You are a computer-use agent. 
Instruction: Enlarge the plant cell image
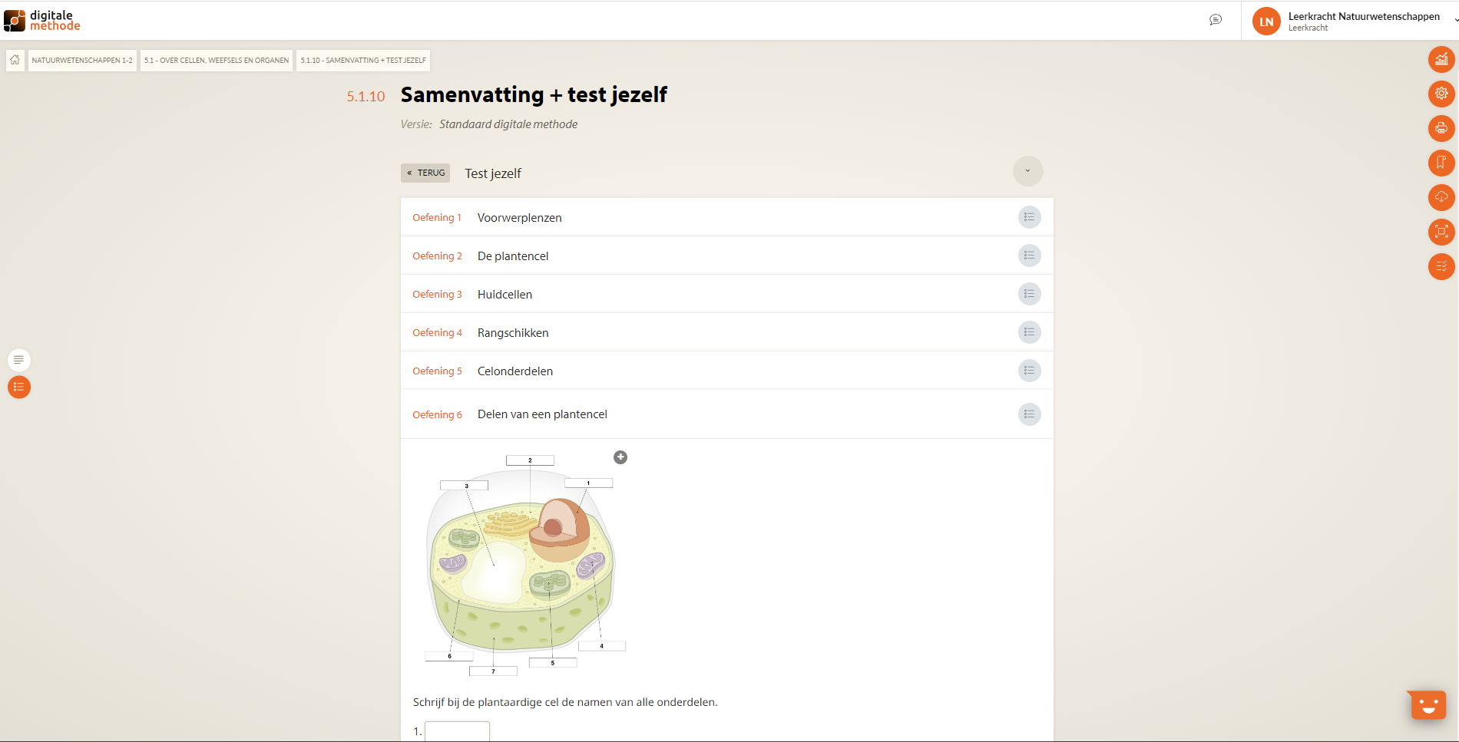(x=620, y=457)
